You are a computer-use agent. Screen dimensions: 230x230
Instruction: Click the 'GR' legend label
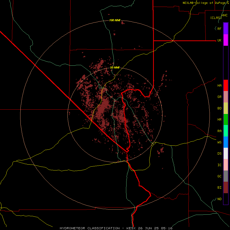click(x=219, y=97)
